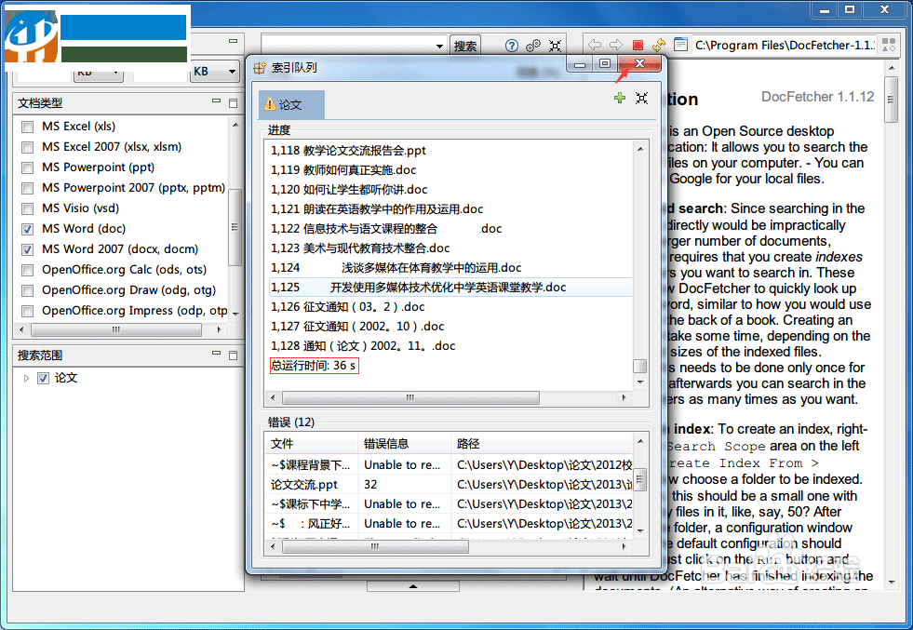Image resolution: width=913 pixels, height=630 pixels.
Task: Disable the MS Word (doc) checkbox
Action: (27, 228)
